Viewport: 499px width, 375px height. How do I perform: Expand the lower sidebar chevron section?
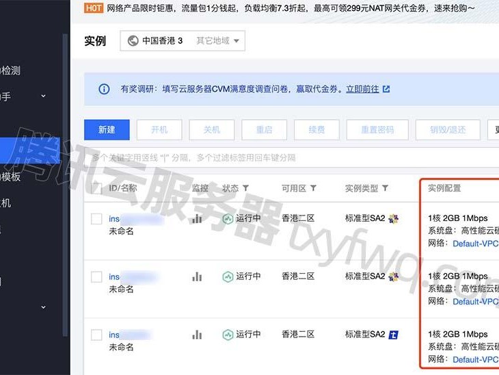point(43,307)
